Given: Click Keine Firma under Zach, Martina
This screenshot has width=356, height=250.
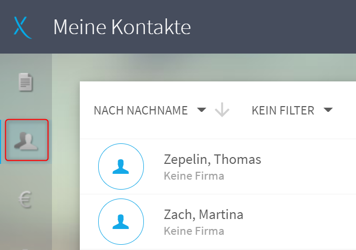Looking at the screenshot, I should [x=194, y=231].
